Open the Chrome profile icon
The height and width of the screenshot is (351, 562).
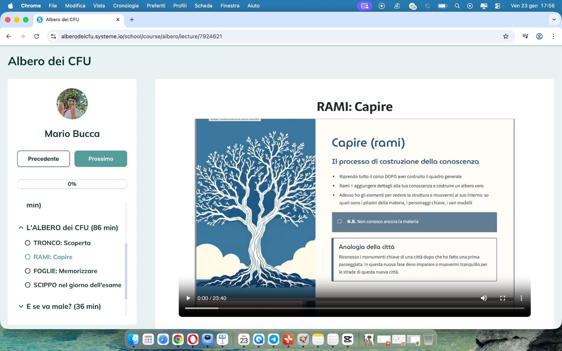pyautogui.click(x=540, y=36)
